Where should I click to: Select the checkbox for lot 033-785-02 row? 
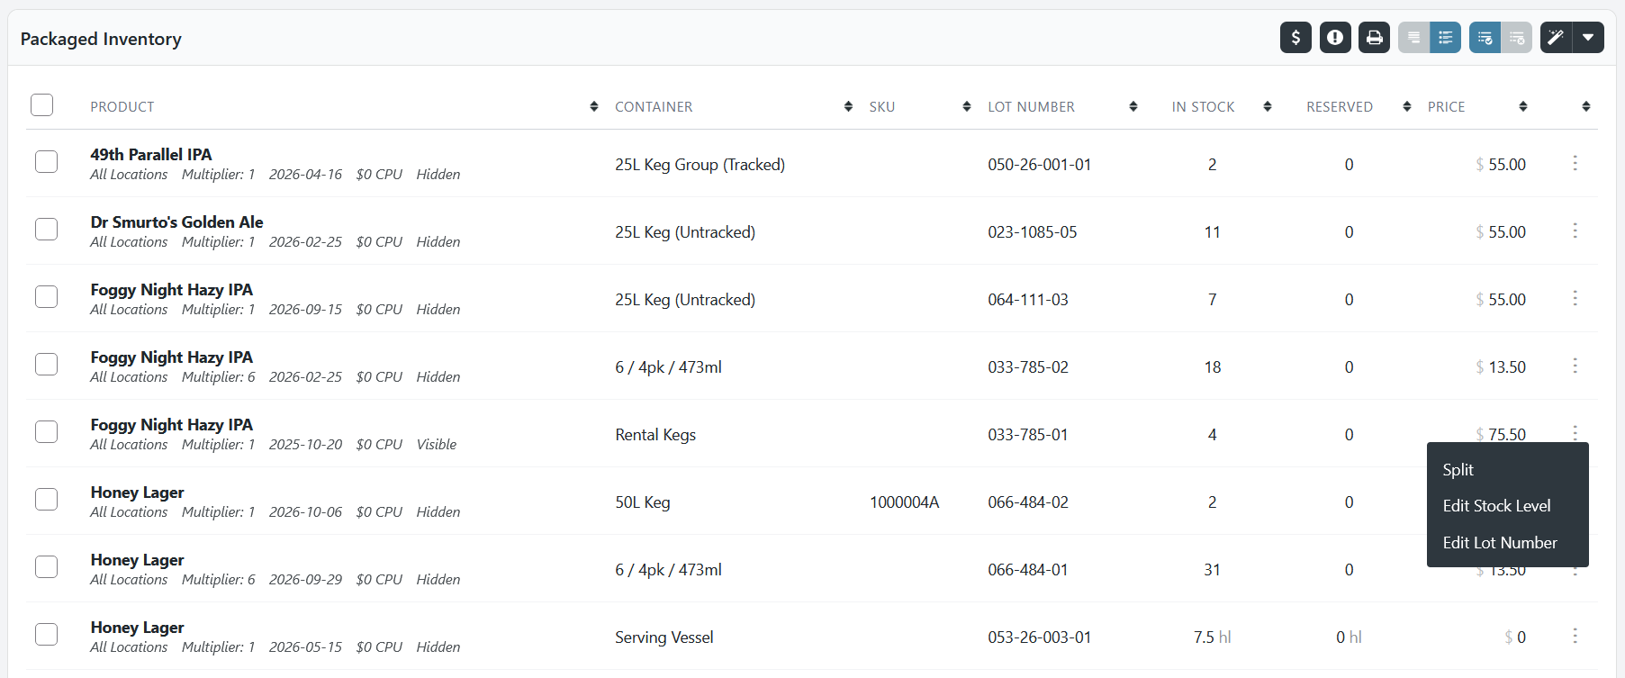pos(46,364)
